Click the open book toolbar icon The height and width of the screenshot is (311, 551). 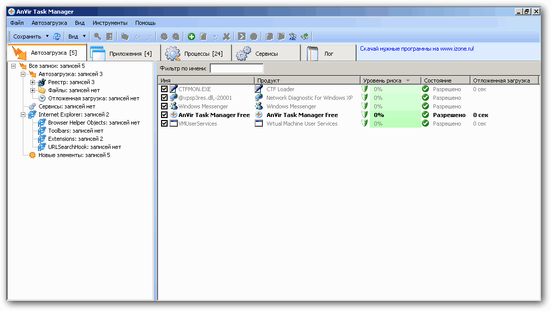pos(281,36)
